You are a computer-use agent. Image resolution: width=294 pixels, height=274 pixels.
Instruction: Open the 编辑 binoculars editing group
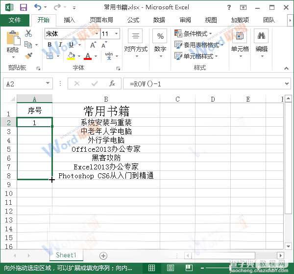[x=262, y=43]
